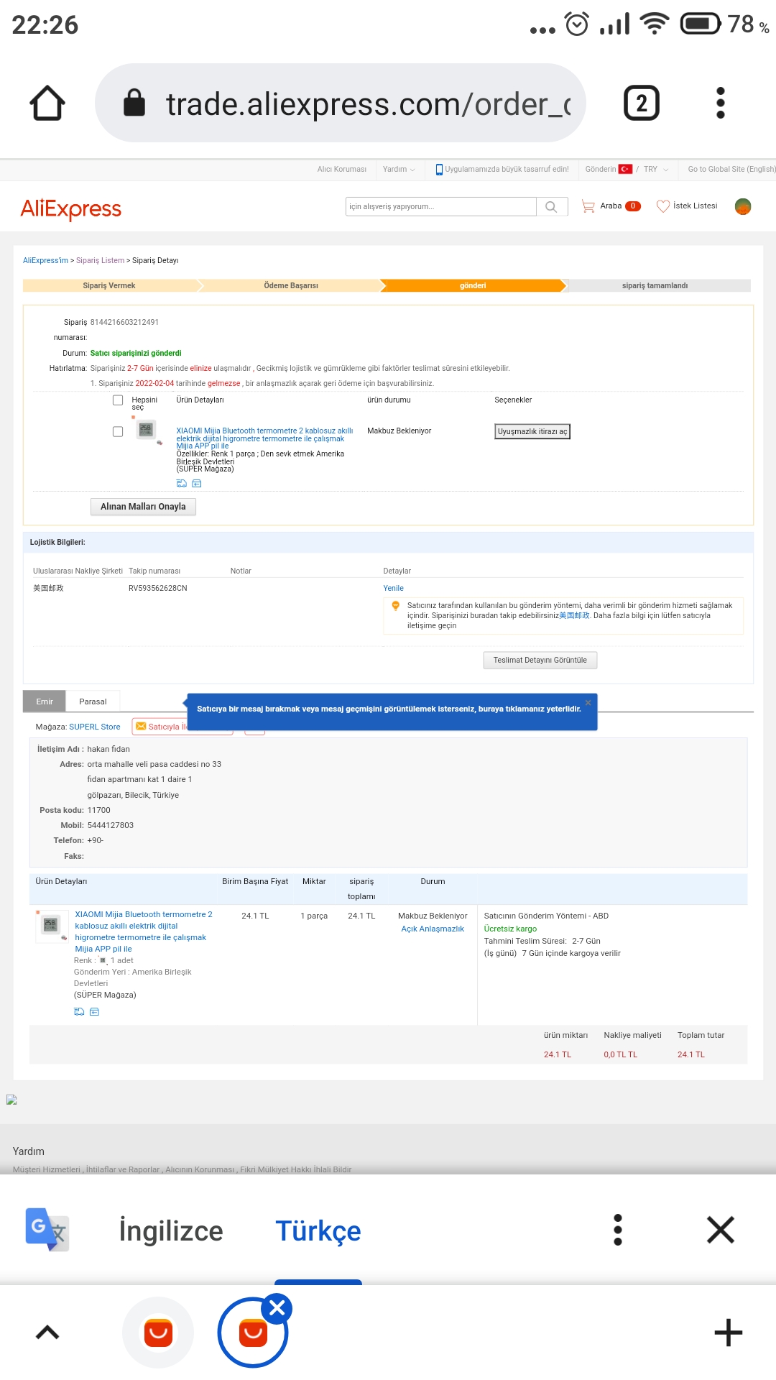Viewport: 776px width, 1380px height.
Task: Tap the browser address bar URL
Action: [369, 103]
